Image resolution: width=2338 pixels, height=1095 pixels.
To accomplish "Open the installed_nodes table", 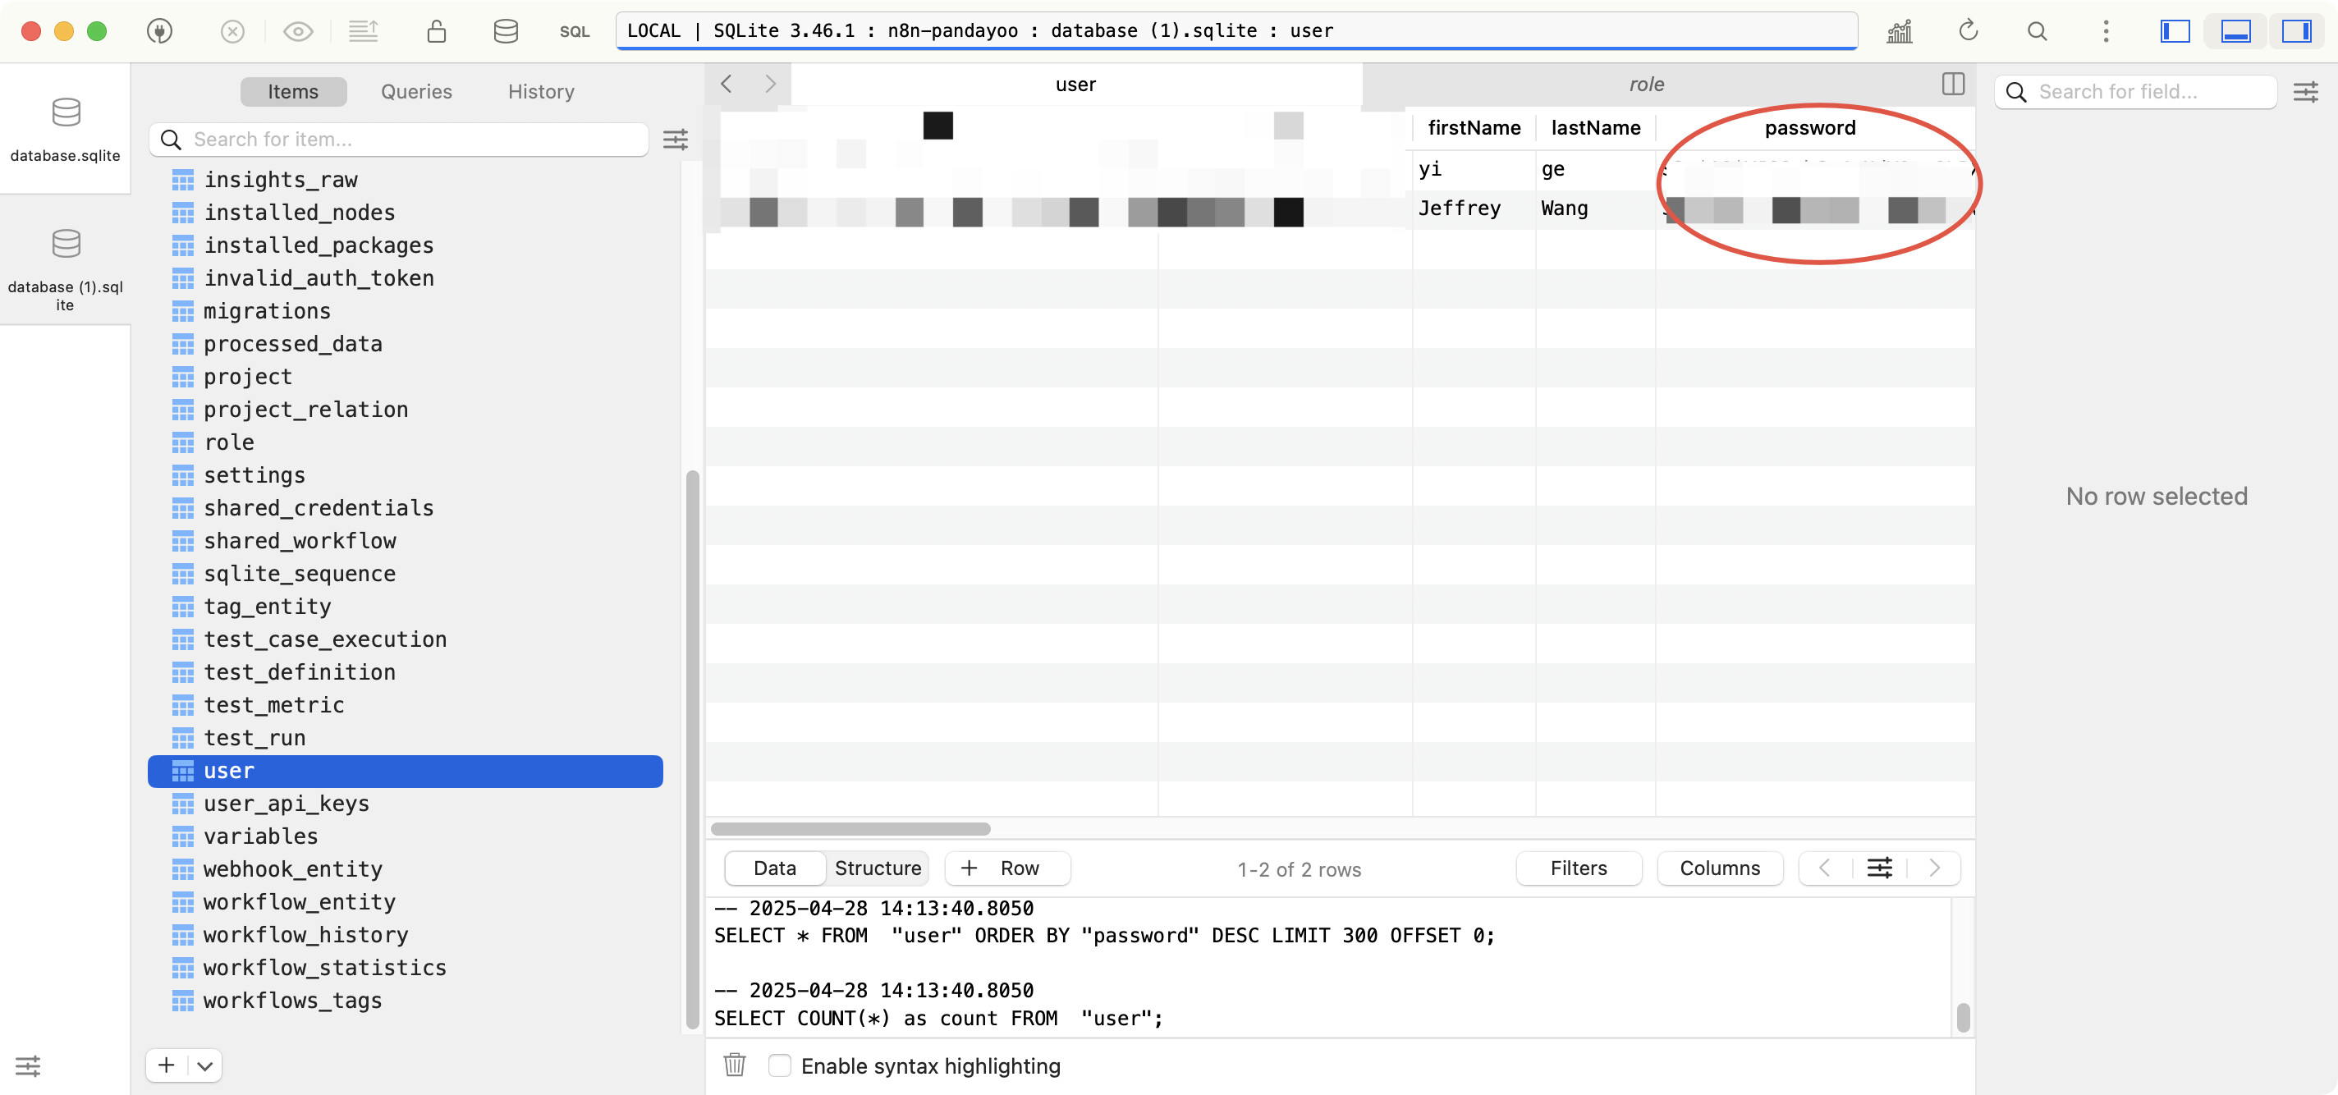I will point(405,212).
